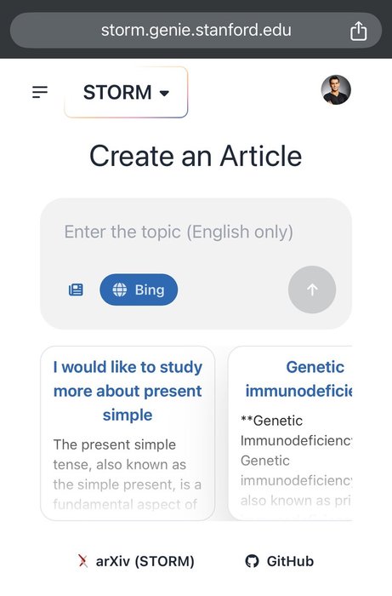Toggle the Bing search source
Screen dimensions: 392x596
pos(139,289)
